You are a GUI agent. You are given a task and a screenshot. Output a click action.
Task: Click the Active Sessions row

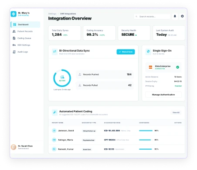click(163, 77)
